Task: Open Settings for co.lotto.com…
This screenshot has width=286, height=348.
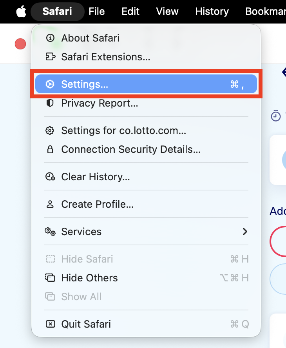Action: coord(146,130)
